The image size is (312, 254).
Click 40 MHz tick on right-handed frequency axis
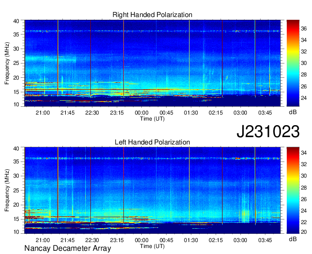[x=16, y=21]
